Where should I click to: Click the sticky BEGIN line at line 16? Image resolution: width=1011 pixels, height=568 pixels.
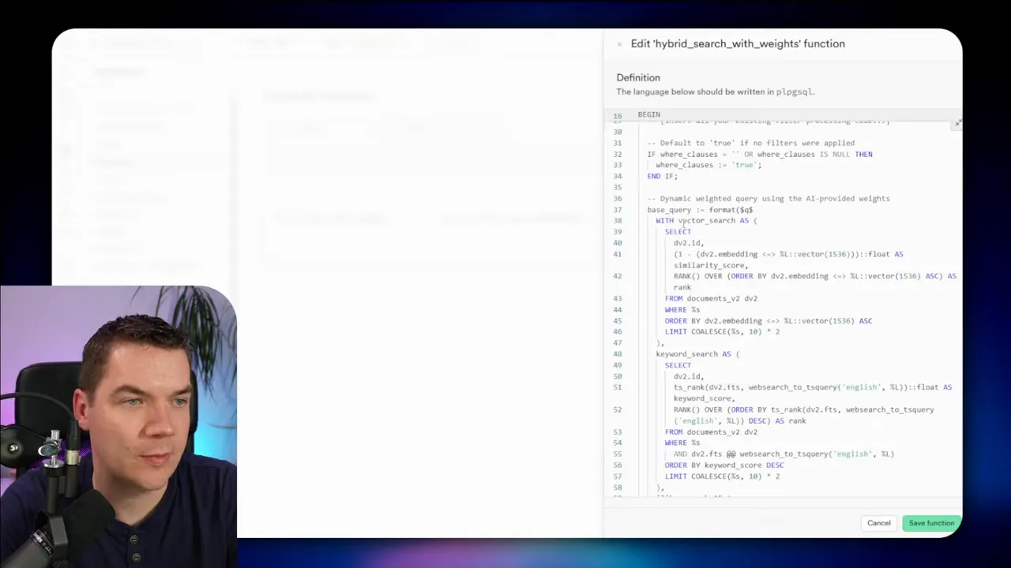pos(648,115)
